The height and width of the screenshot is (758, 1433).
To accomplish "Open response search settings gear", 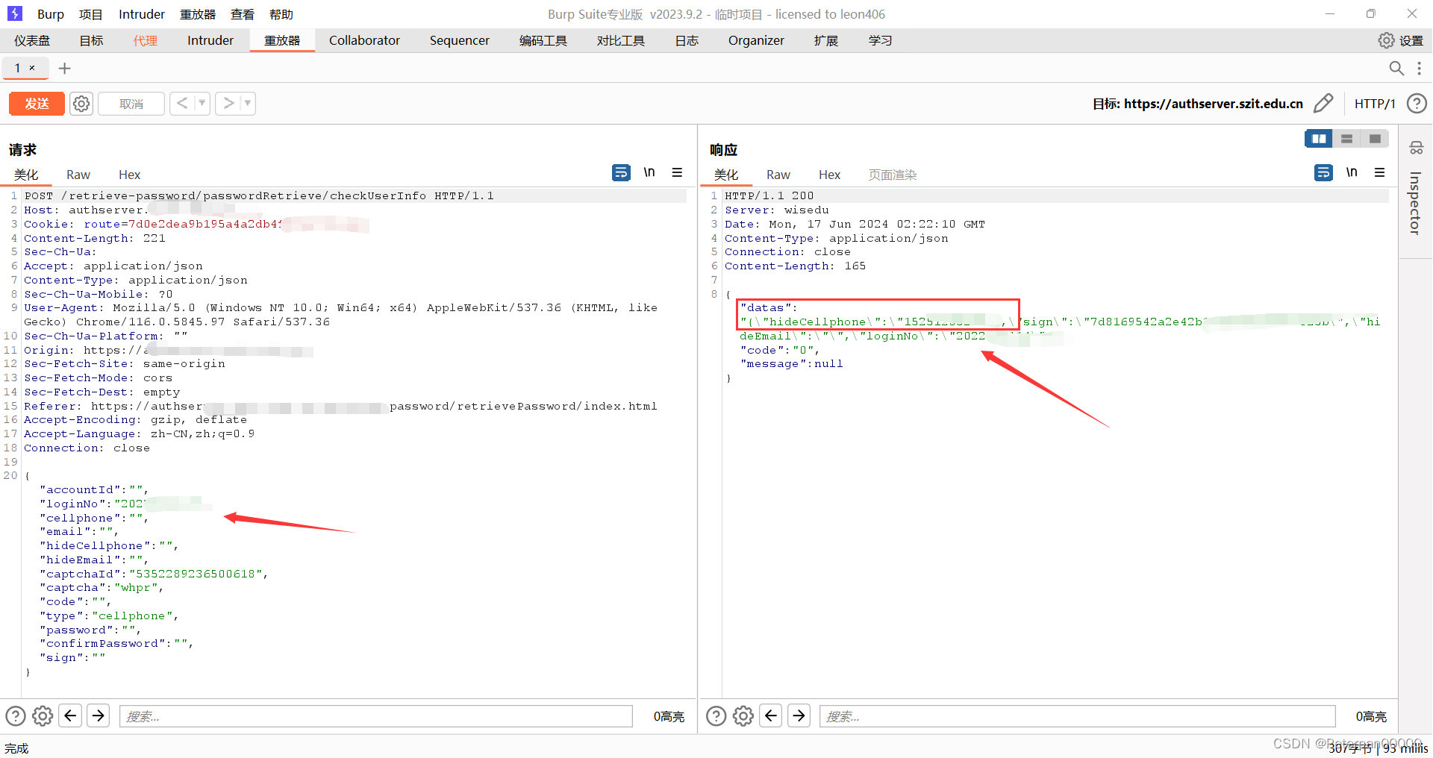I will click(x=743, y=716).
